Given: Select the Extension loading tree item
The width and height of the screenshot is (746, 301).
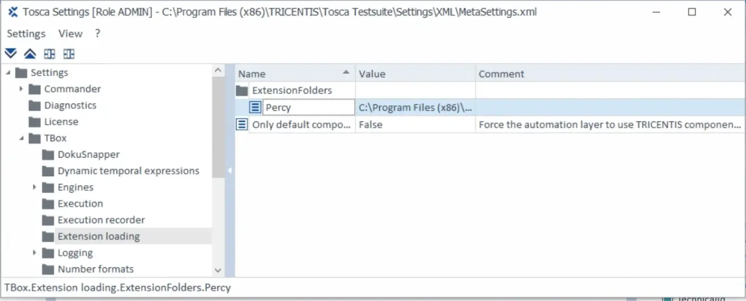Looking at the screenshot, I should click(x=99, y=236).
